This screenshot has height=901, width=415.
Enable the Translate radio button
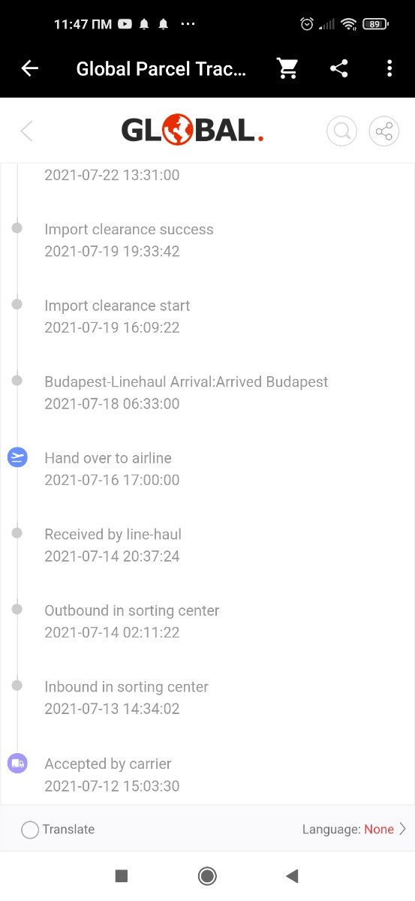tap(30, 830)
